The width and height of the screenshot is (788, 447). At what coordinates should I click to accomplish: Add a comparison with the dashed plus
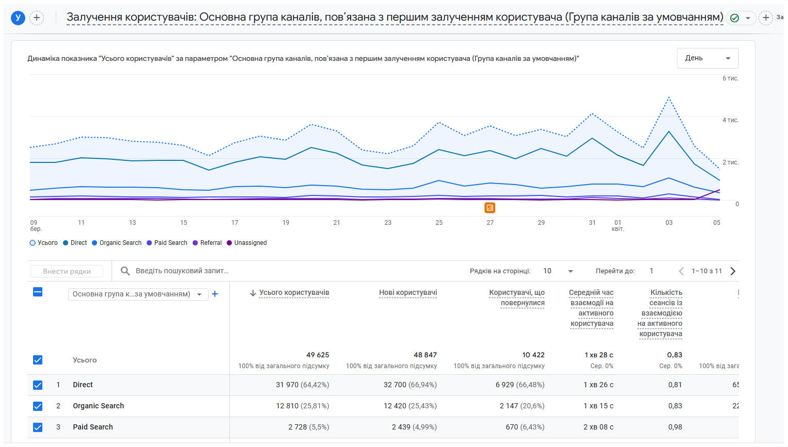[x=37, y=18]
